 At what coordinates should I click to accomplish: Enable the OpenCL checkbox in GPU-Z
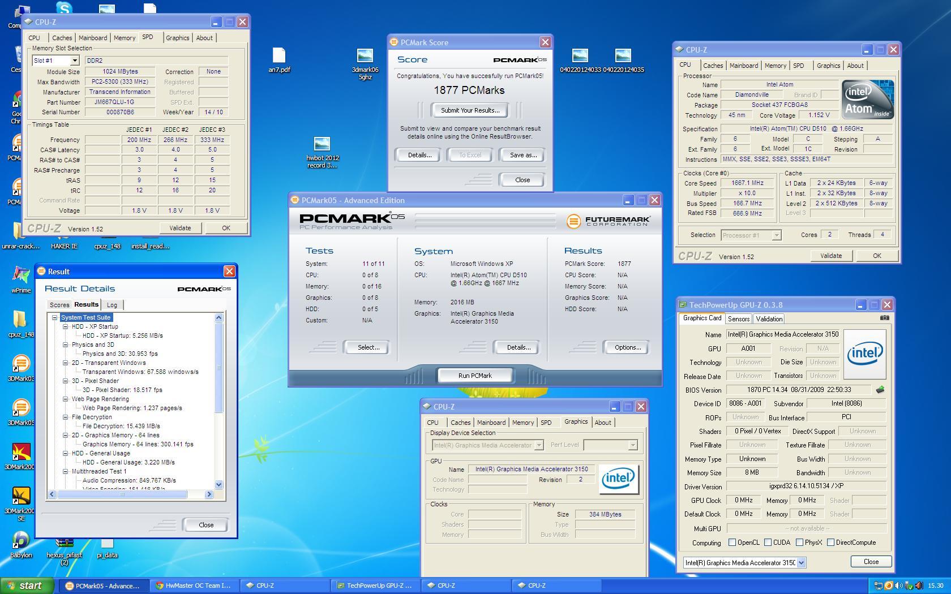(x=732, y=542)
